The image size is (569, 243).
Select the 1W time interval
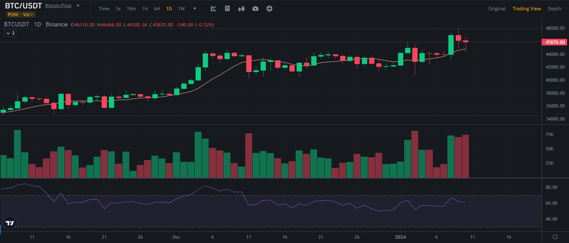tap(181, 9)
